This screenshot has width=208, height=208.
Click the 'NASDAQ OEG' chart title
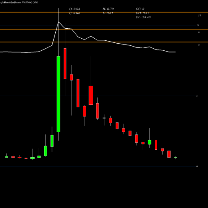tap(30, 2)
